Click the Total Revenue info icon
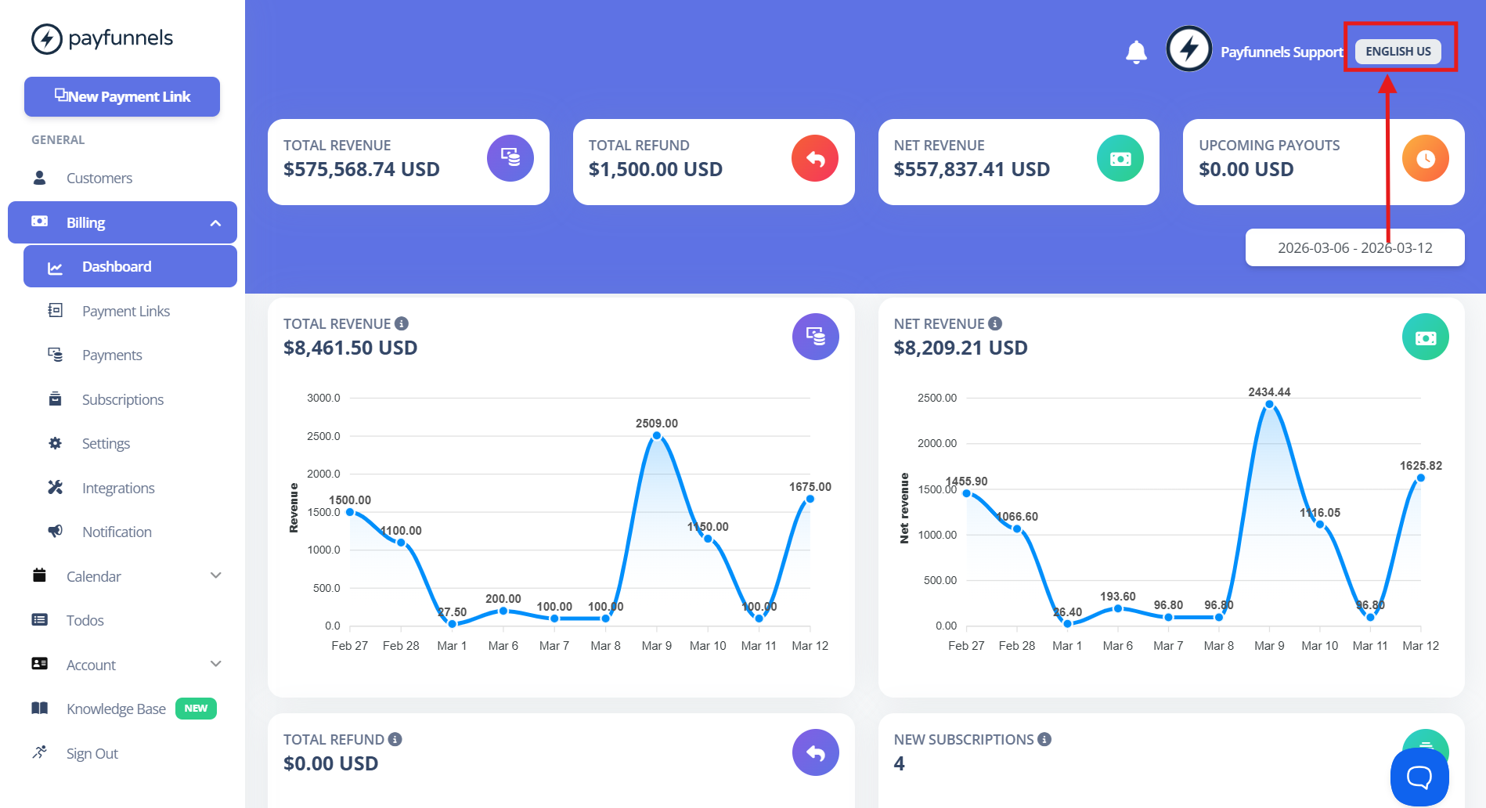Image resolution: width=1486 pixels, height=808 pixels. (402, 323)
